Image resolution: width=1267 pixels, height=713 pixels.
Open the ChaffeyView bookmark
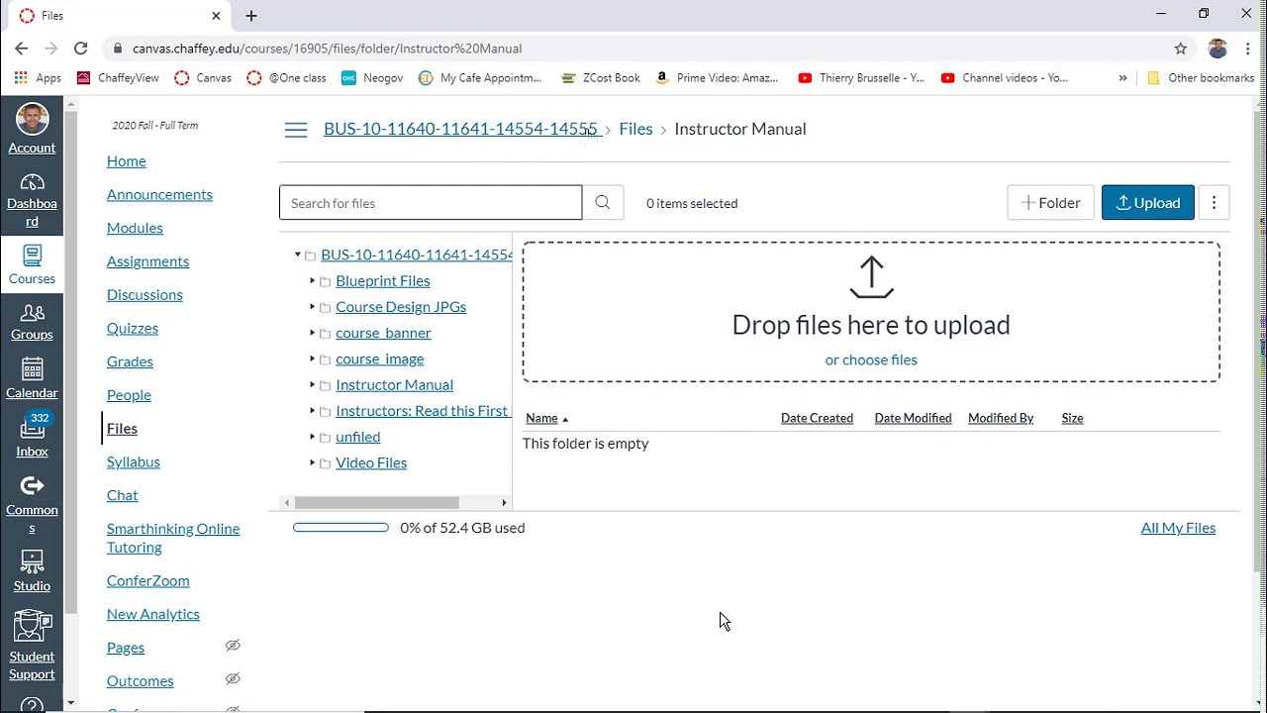pyautogui.click(x=118, y=77)
